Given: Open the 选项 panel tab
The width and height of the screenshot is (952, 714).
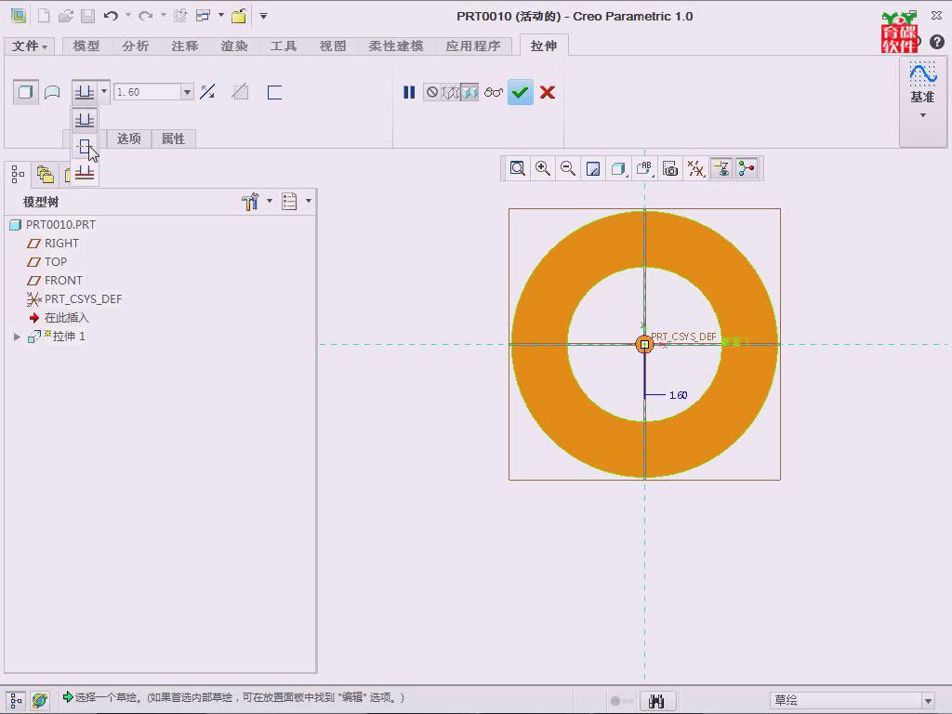Looking at the screenshot, I should click(x=128, y=139).
